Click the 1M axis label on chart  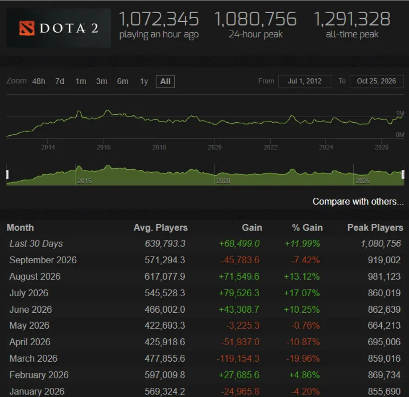(400, 113)
